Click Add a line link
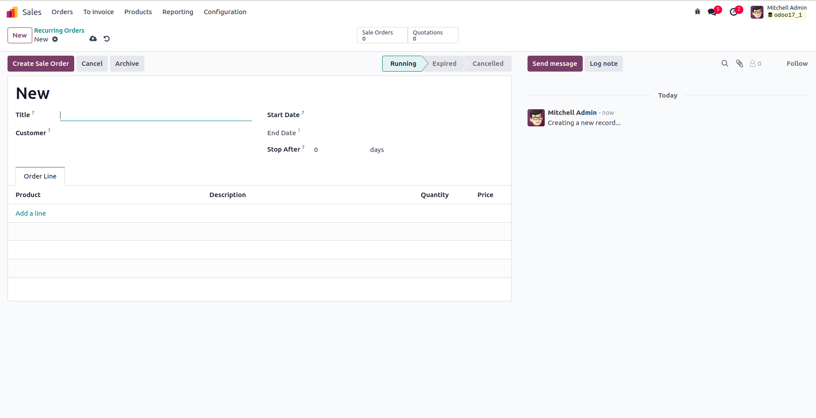Image resolution: width=816 pixels, height=418 pixels. click(x=31, y=213)
